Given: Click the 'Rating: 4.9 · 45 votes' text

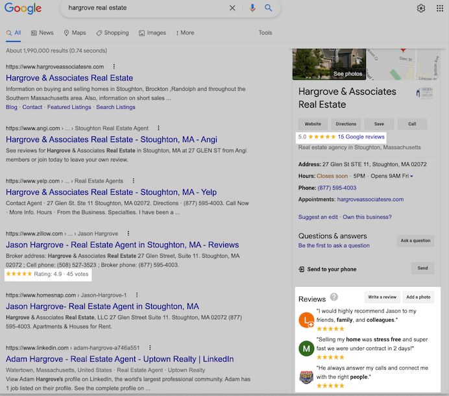Looking at the screenshot, I should (x=61, y=274).
